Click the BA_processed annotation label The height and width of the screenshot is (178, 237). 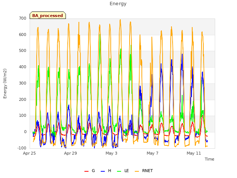click(48, 16)
